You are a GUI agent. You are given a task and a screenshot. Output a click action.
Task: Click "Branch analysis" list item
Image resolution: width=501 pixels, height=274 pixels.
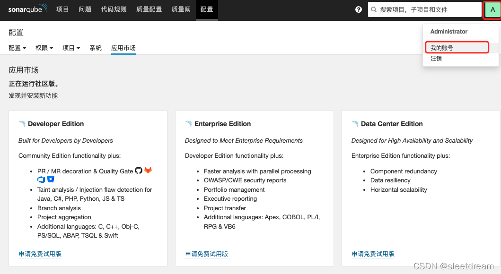59,208
